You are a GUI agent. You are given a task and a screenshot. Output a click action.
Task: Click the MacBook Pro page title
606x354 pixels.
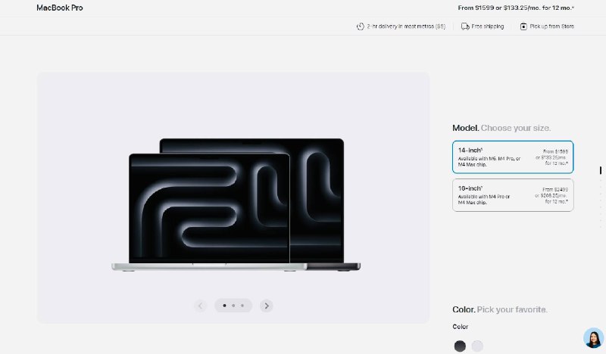[60, 8]
